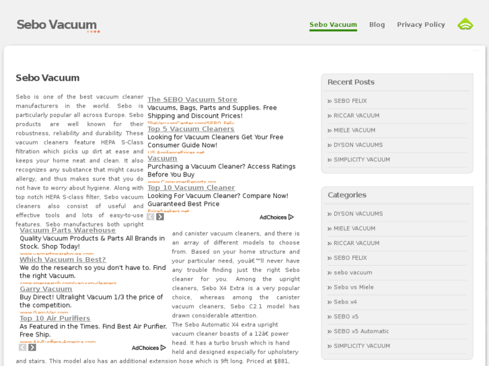Screen dimensions: 489x366
Task: Open the Privacy Policy menu item
Action: click(420, 25)
